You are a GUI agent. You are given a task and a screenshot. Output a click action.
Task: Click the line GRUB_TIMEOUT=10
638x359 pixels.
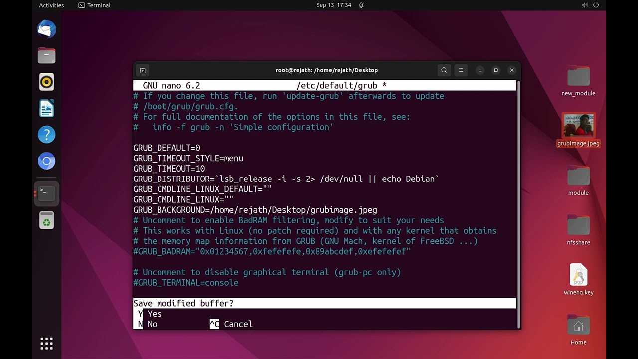point(169,169)
